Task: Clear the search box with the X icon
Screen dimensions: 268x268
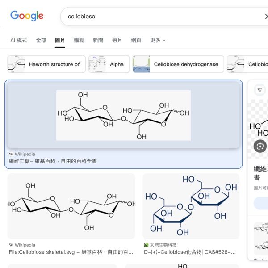Action: click(x=266, y=17)
